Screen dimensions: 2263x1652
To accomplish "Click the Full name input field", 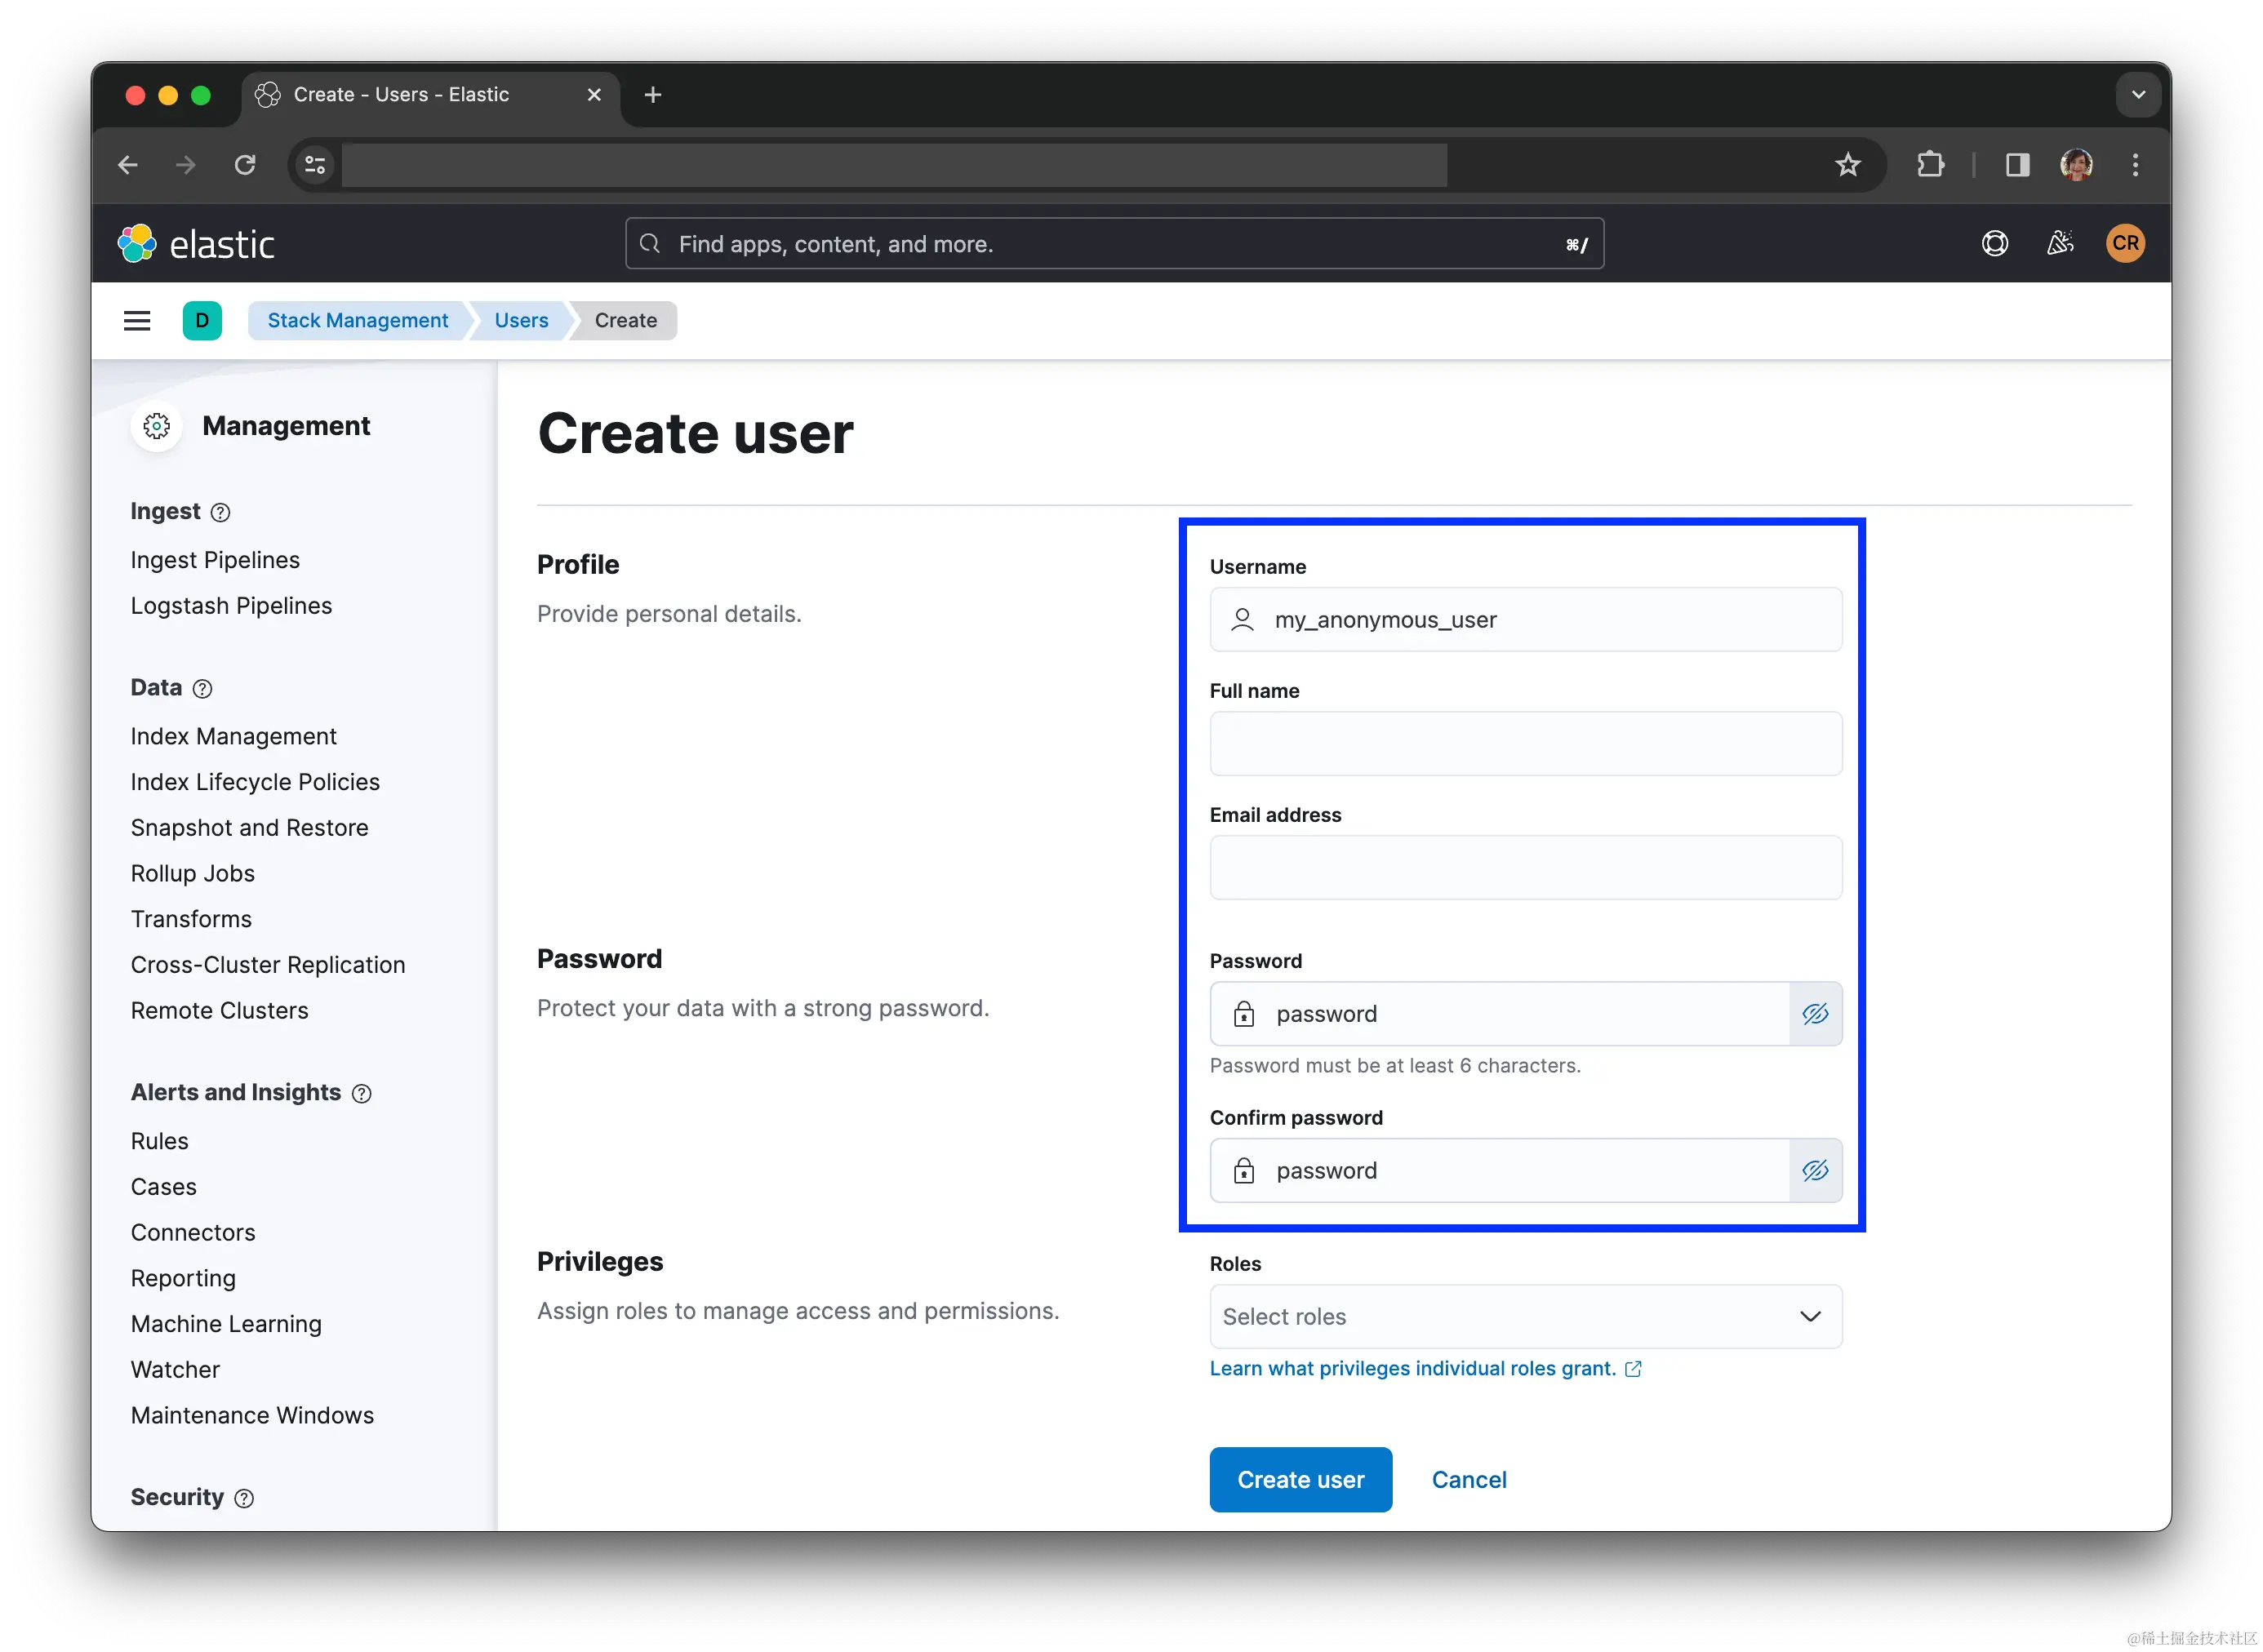I will click(1525, 744).
